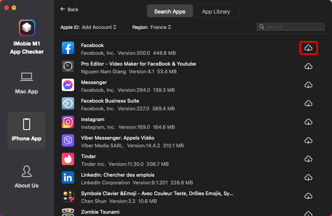Screen dimensions: 332x216
Task: Switch to the Search Apps tab
Action: (170, 11)
